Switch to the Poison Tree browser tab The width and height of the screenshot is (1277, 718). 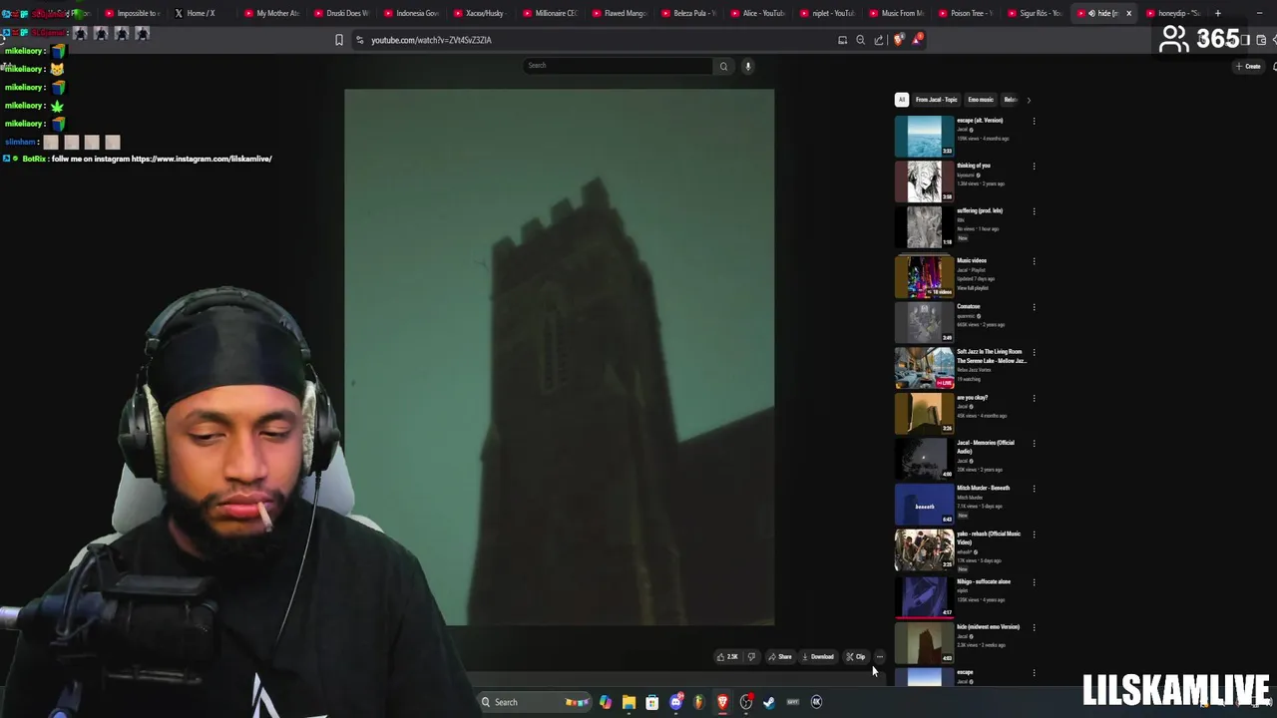click(966, 13)
